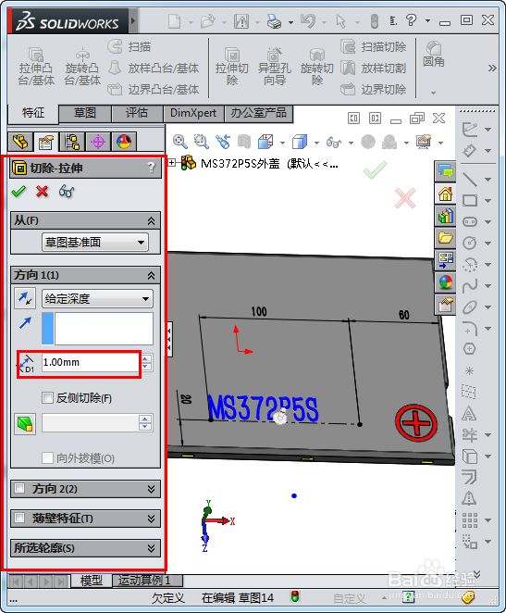
Task: Expand the MS372P5S外盖 tree node
Action: click(x=171, y=163)
